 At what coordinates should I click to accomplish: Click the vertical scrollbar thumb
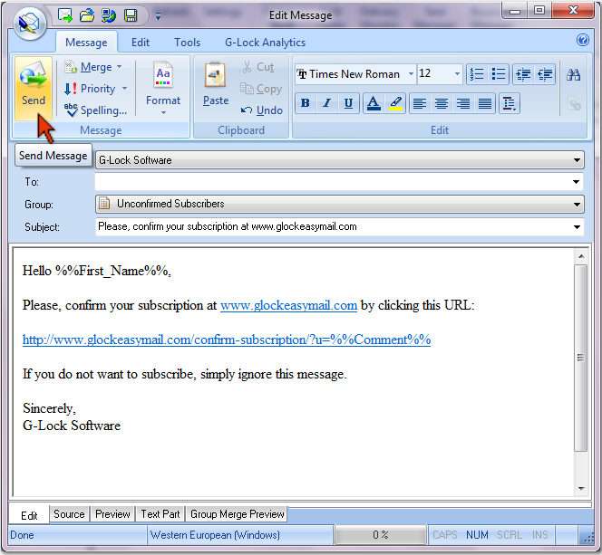click(x=581, y=358)
